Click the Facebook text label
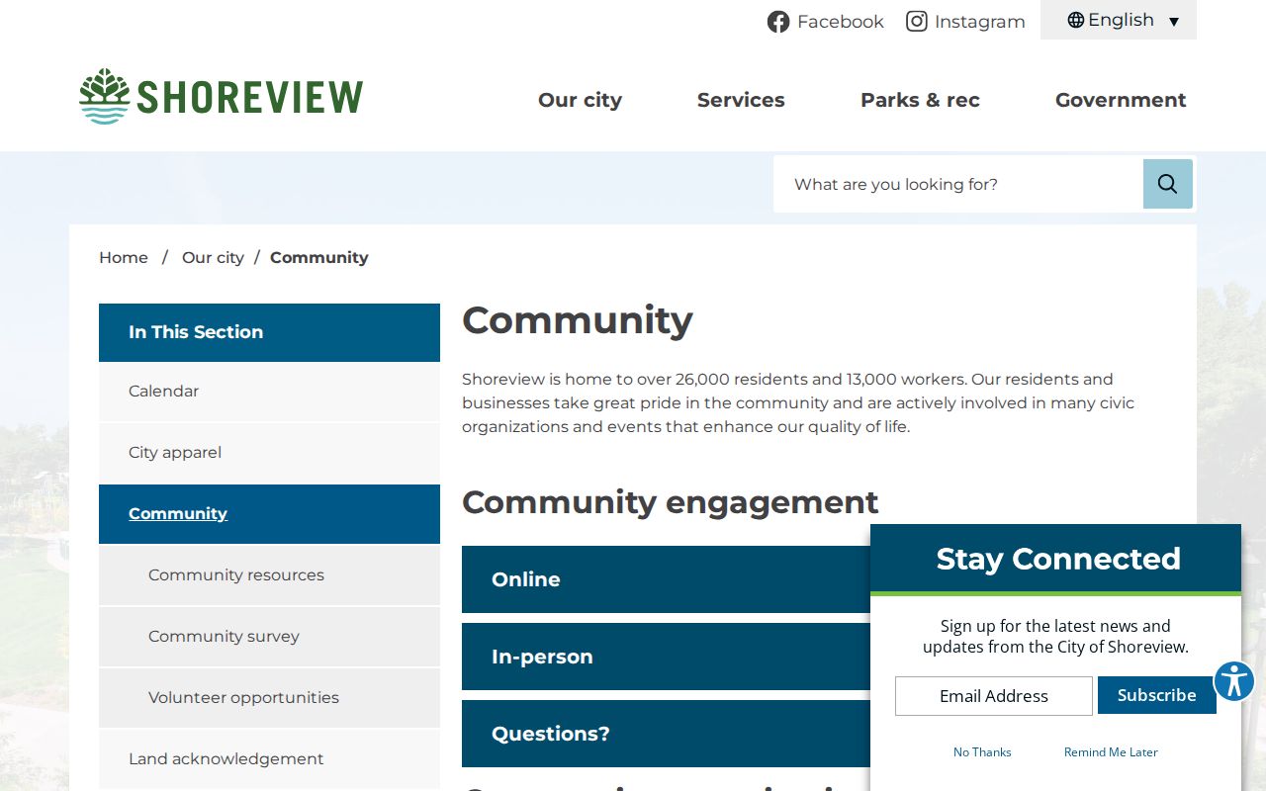Screen dimensions: 1266x791 (x=841, y=22)
